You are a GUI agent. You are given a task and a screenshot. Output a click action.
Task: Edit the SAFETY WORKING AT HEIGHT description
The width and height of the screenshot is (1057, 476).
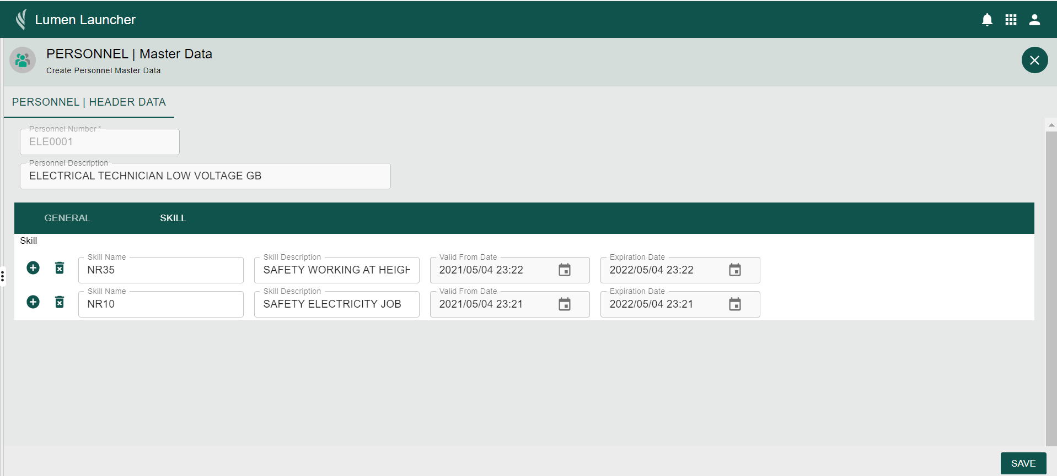point(337,270)
